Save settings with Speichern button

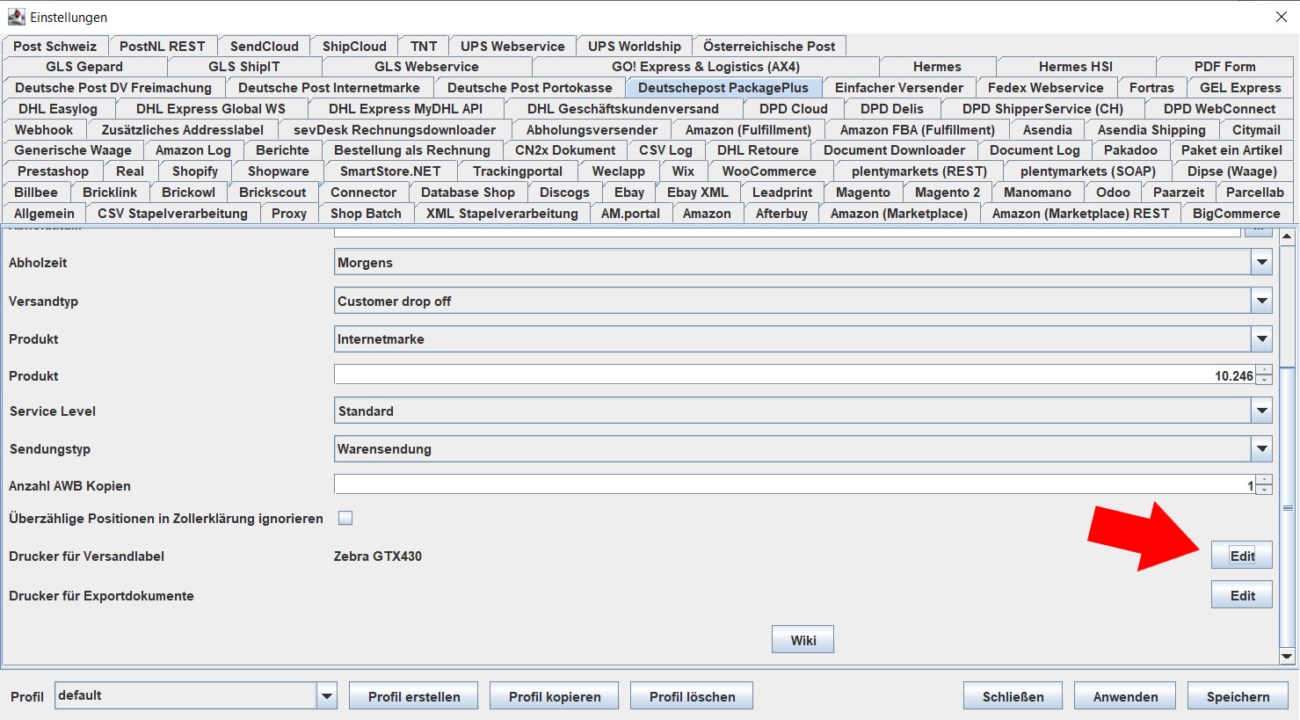pyautogui.click(x=1238, y=696)
